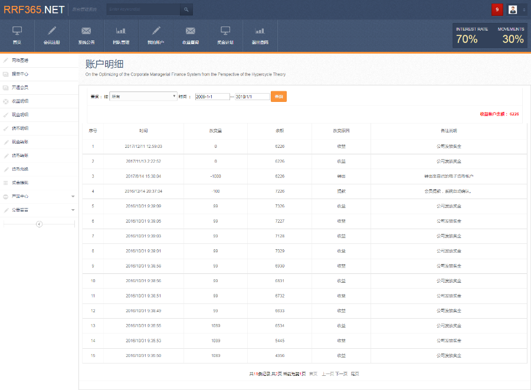Open the 所有 query type dropdown
531x390 pixels.
click(x=143, y=96)
